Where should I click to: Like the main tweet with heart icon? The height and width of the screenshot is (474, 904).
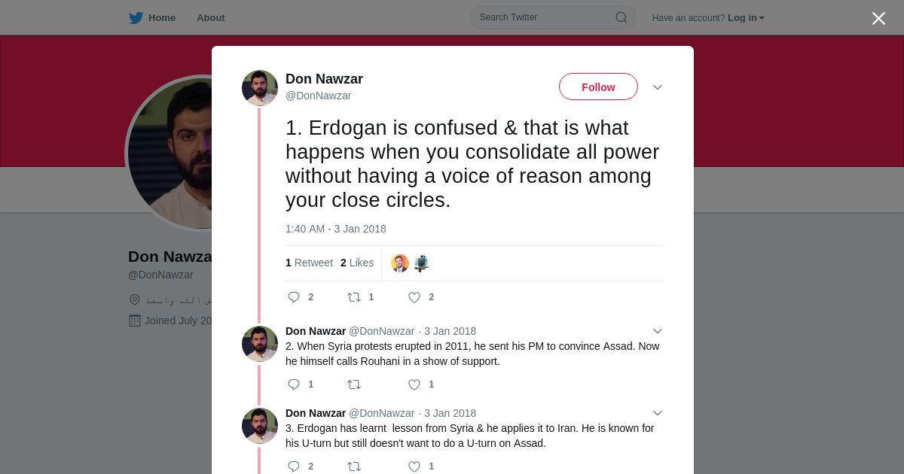(414, 297)
